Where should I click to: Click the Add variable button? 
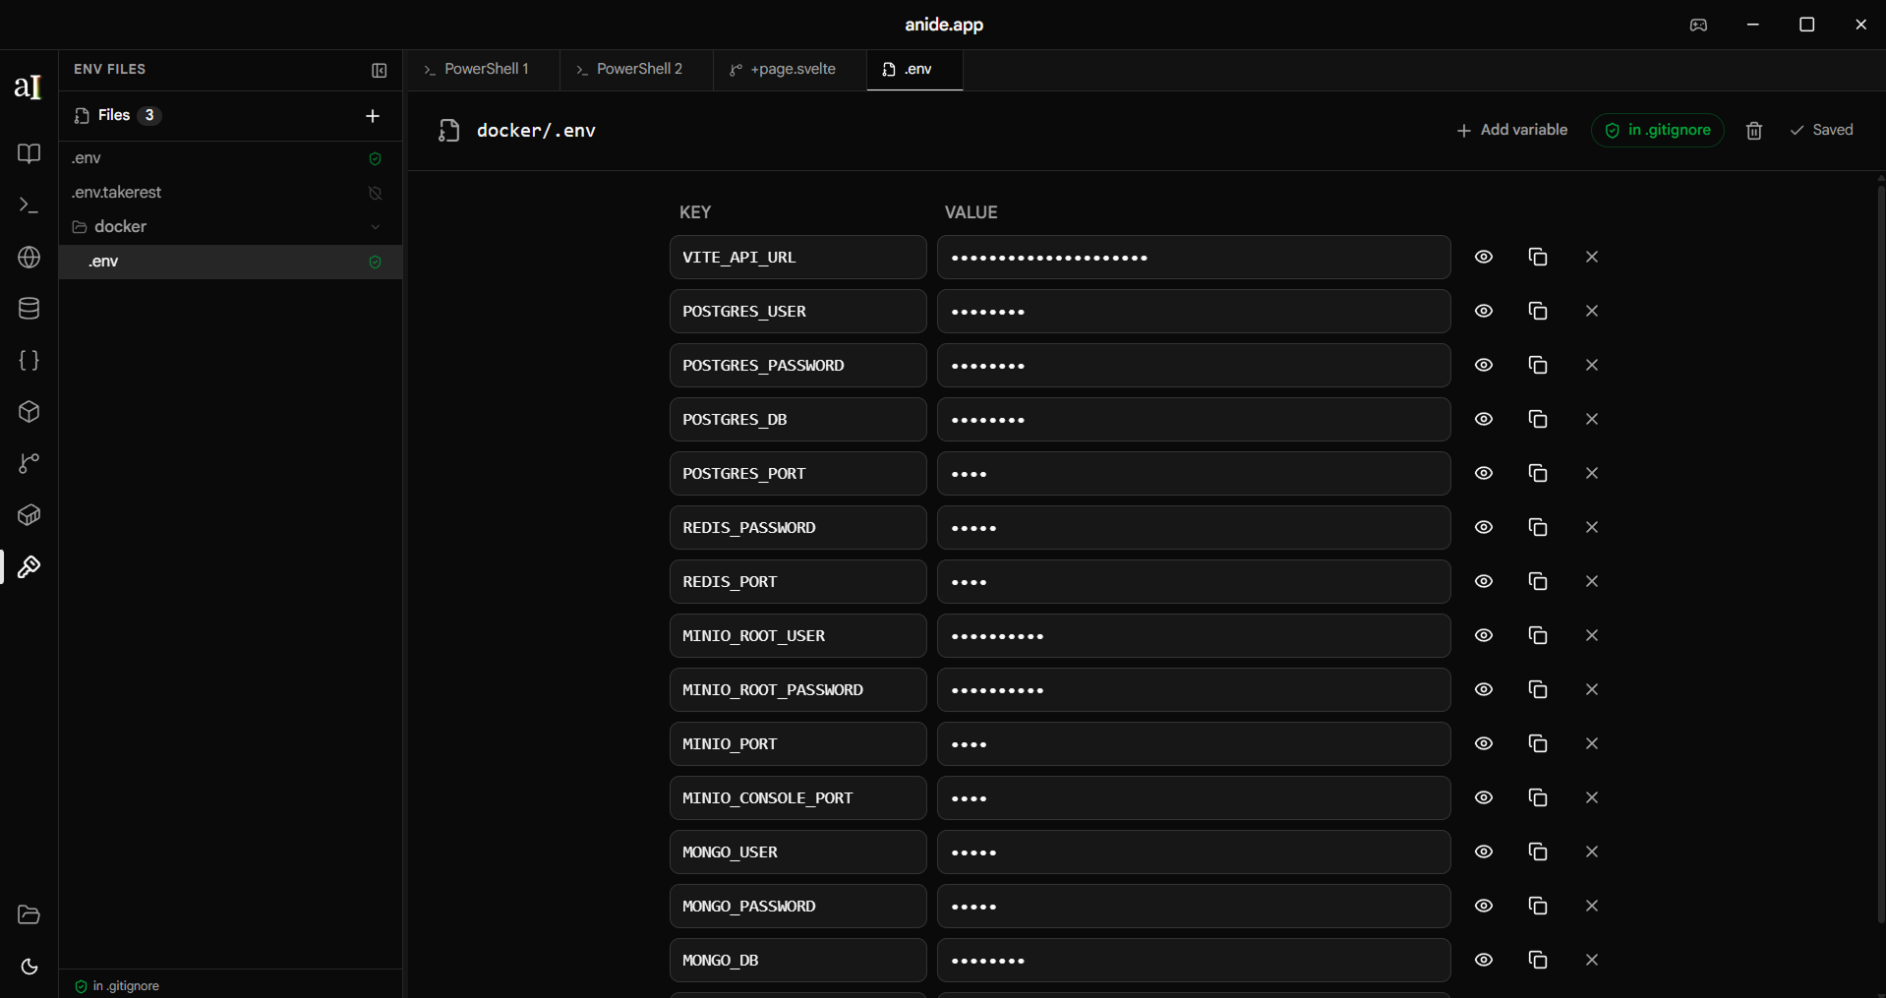(x=1511, y=131)
